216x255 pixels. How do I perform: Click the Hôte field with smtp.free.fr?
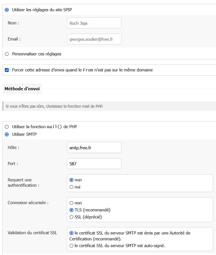[x=94, y=148]
